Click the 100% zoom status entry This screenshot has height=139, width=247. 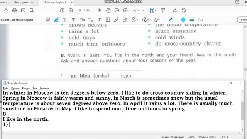click(191, 137)
